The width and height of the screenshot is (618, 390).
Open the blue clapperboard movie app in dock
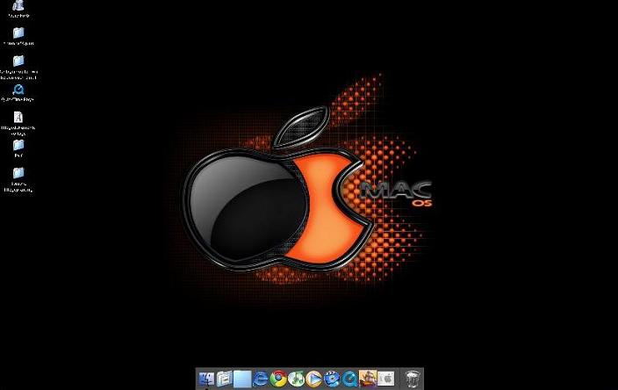[332, 379]
